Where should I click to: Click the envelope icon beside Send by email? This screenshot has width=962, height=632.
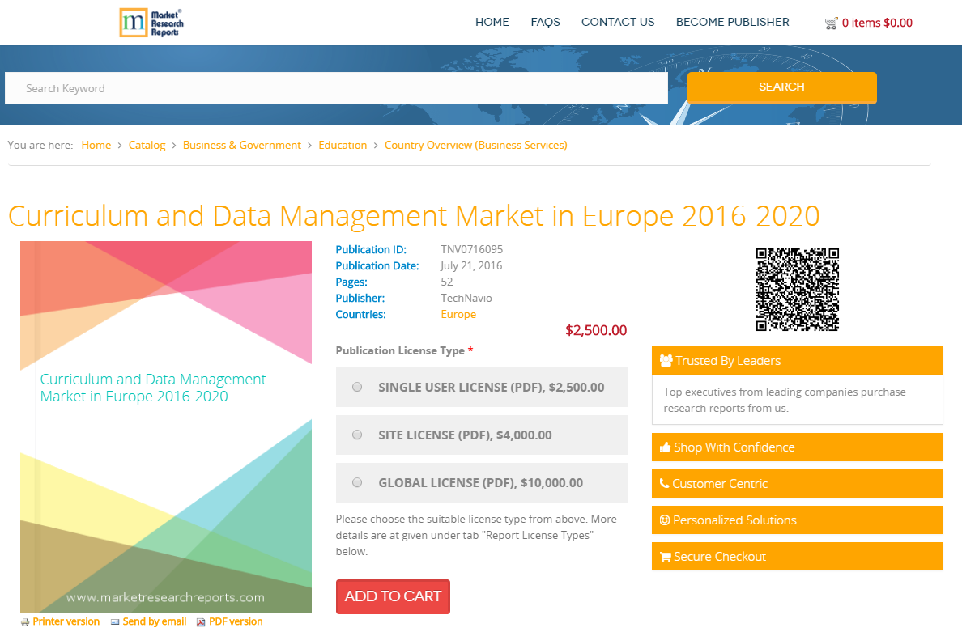click(115, 622)
